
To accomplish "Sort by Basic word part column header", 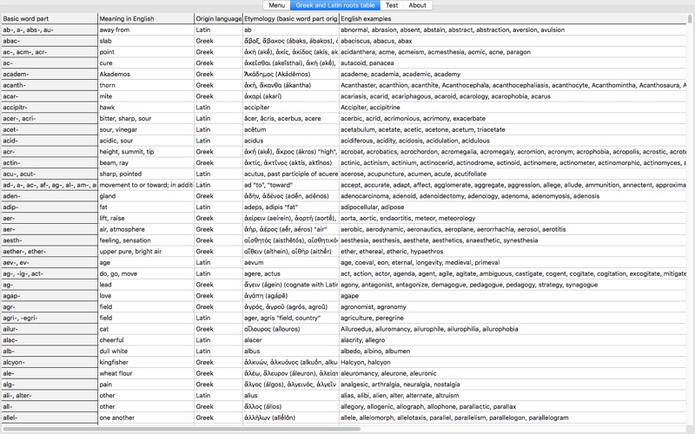I will tap(49, 18).
